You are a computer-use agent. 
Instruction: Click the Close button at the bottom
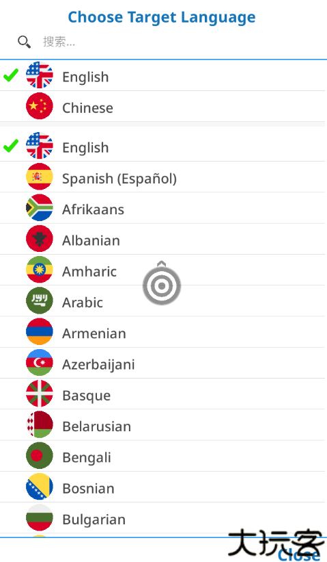click(299, 554)
